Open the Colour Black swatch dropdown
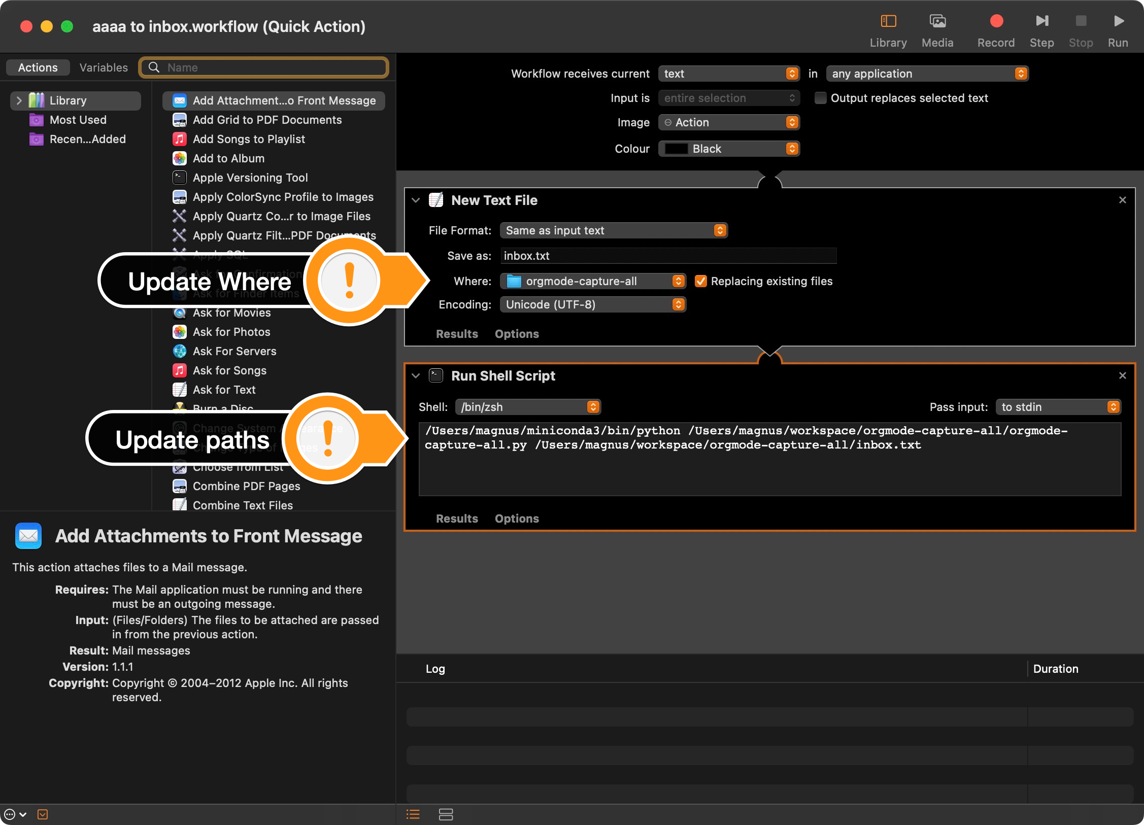This screenshot has height=825, width=1144. pyautogui.click(x=728, y=149)
